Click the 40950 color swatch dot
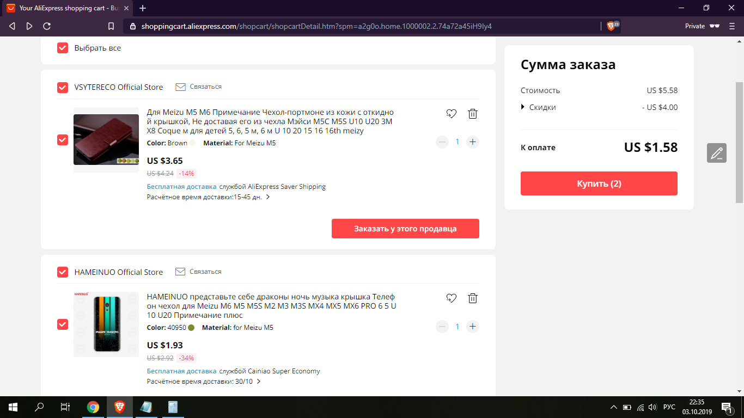Viewport: 744px width, 418px height. click(x=191, y=328)
